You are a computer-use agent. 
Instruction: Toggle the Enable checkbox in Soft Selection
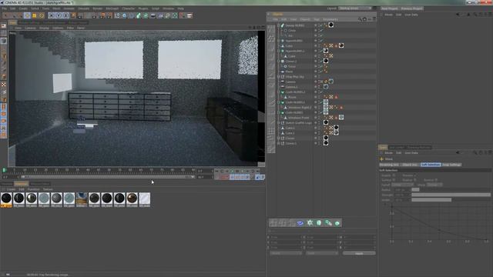click(394, 175)
